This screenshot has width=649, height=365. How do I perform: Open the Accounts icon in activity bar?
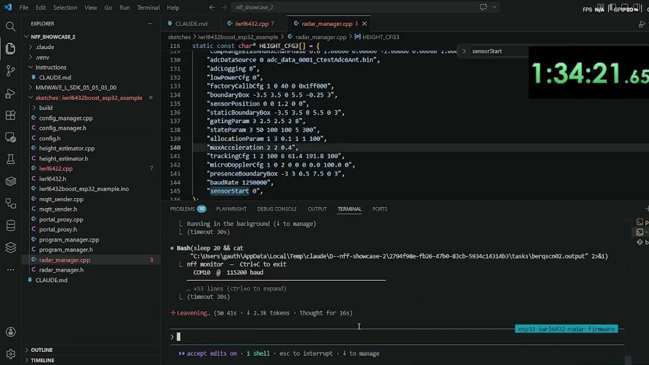(10, 333)
